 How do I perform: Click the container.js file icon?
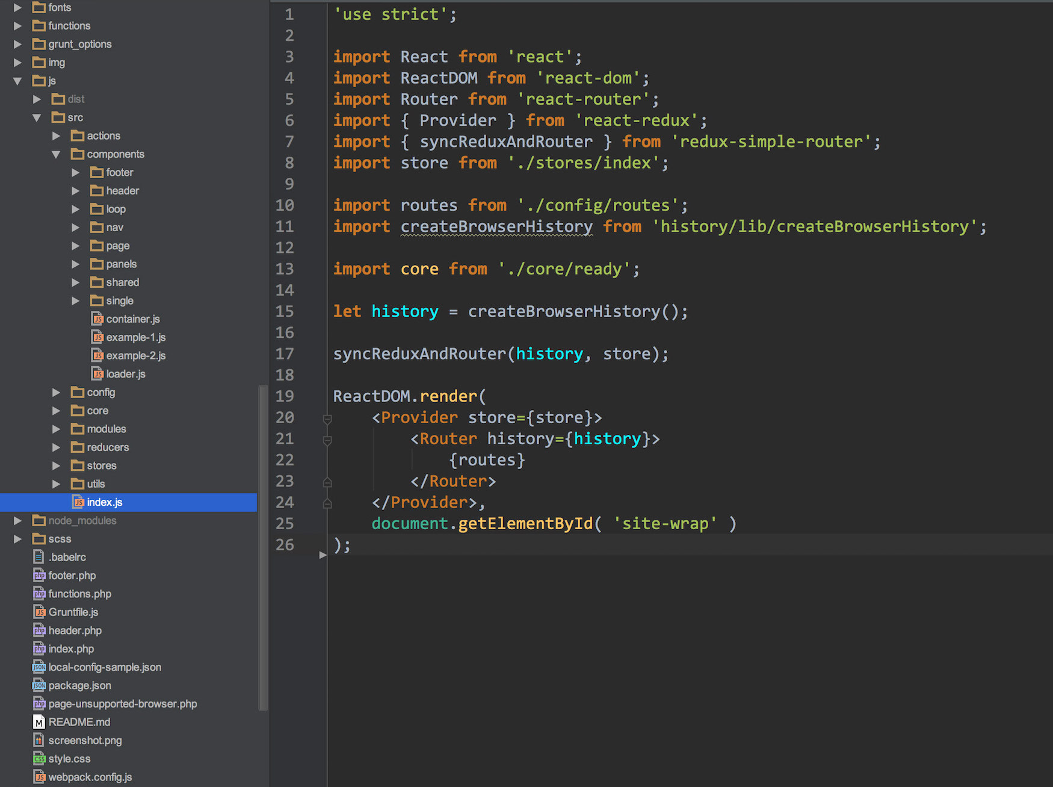97,319
